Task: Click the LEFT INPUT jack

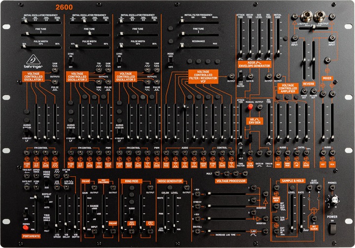Action: click(294, 38)
